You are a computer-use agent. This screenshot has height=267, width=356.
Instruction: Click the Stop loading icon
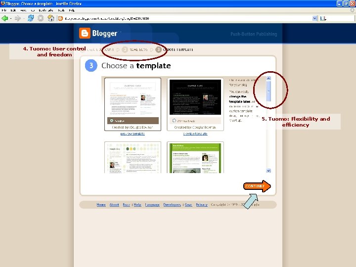tap(41, 18)
